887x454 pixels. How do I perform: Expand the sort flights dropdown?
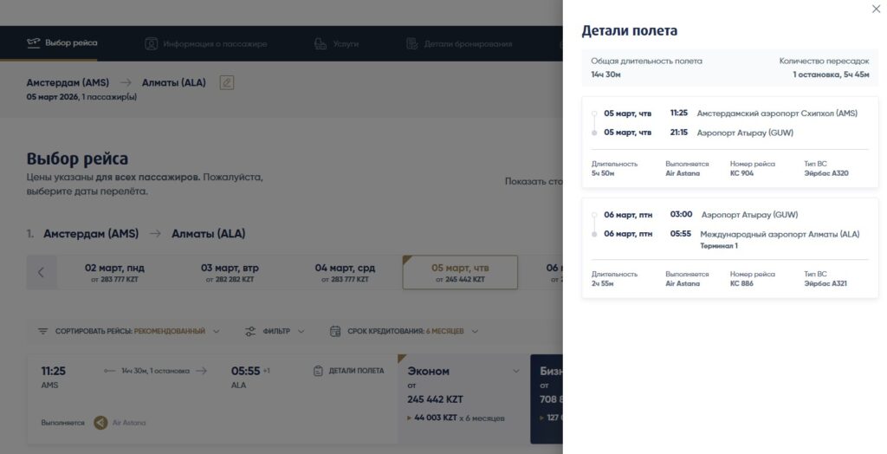pyautogui.click(x=217, y=331)
